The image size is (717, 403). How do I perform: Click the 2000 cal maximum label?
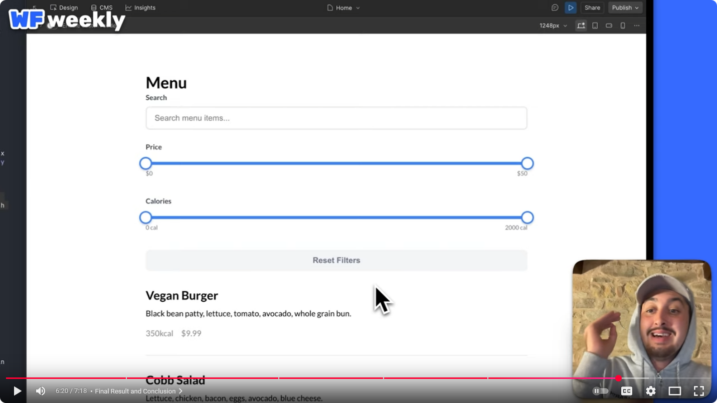(x=516, y=228)
